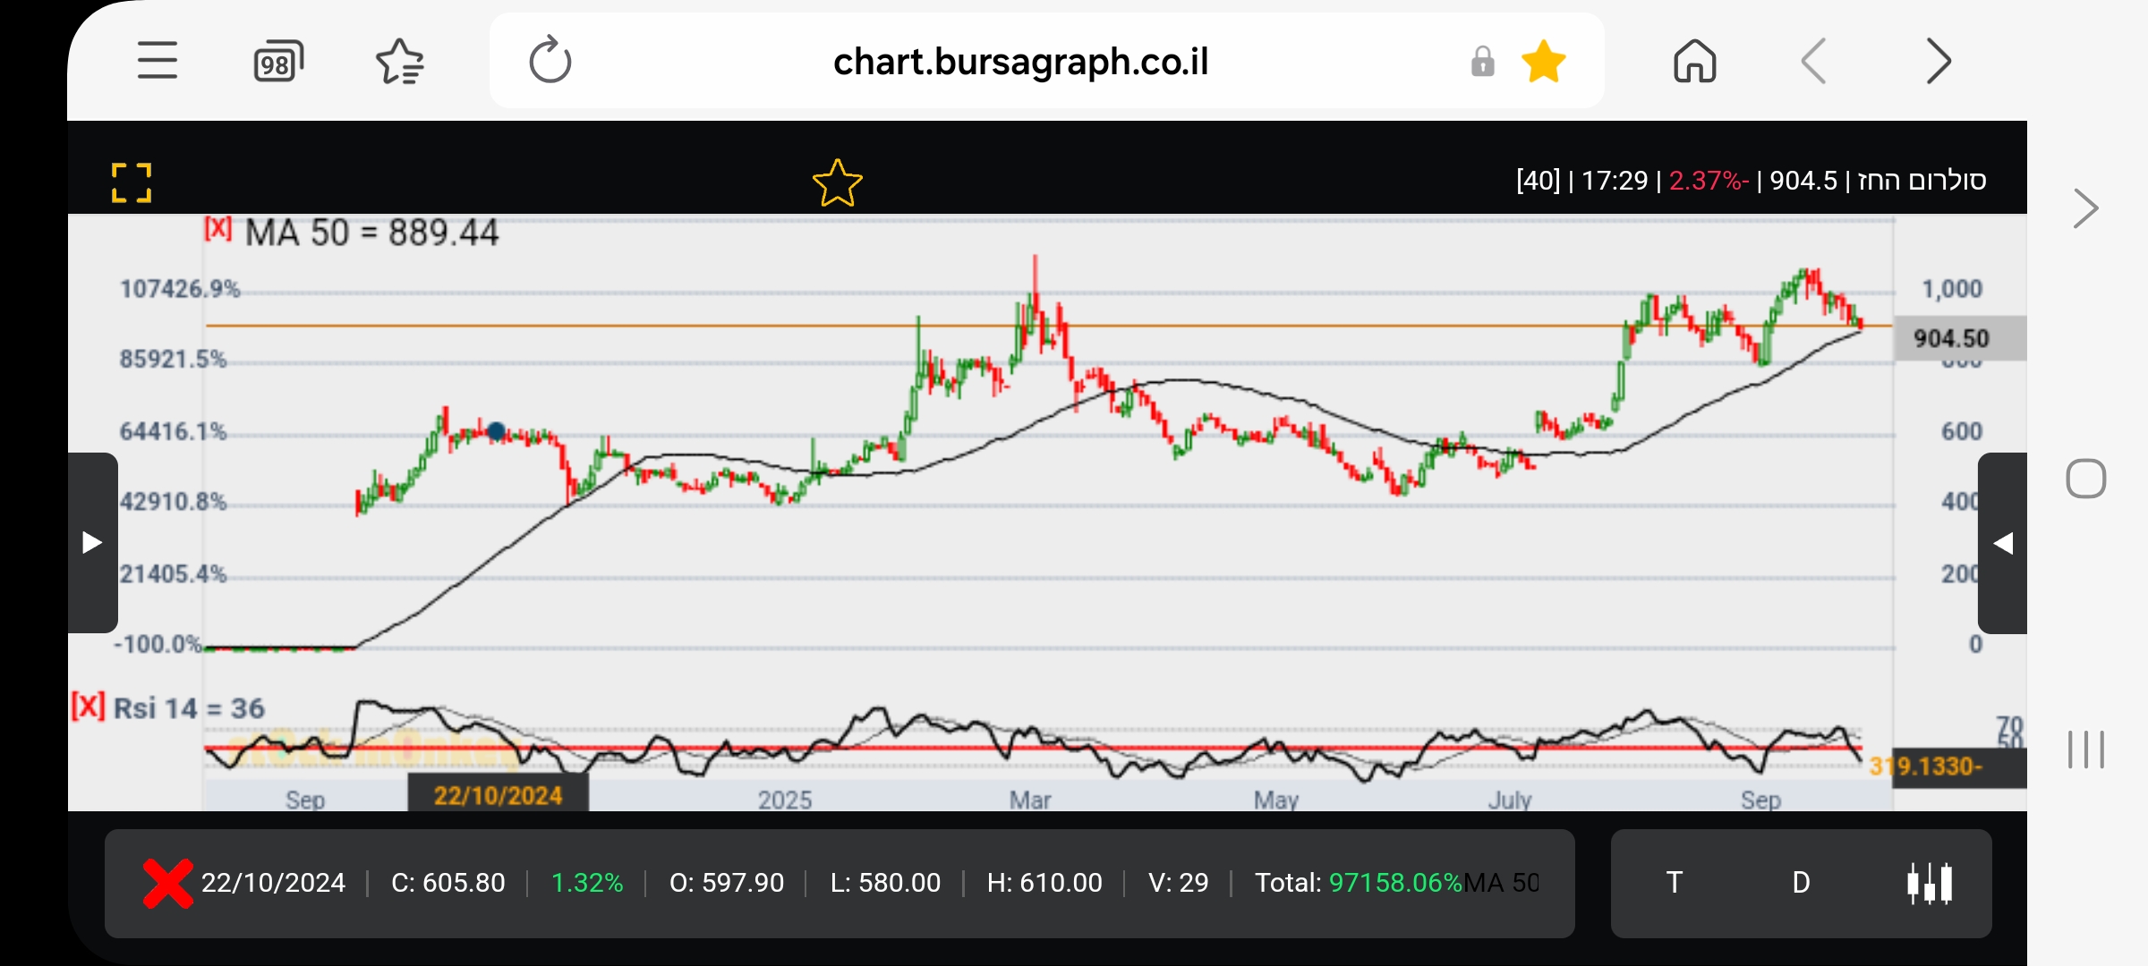Close the data bar with red X
Viewport: 2148px width, 966px height.
click(x=167, y=883)
